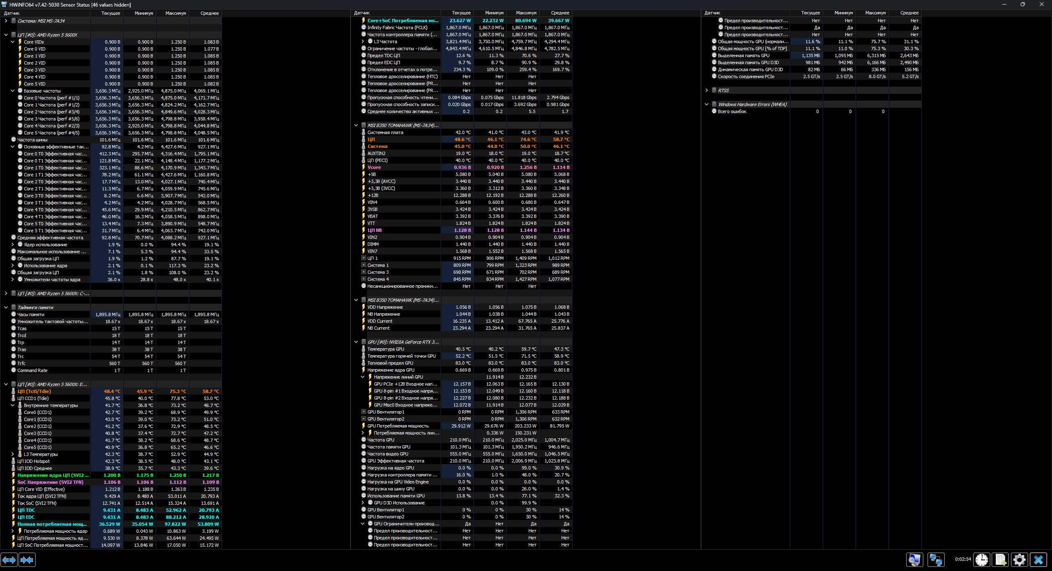Expand the RTSS sensor section

[x=706, y=90]
